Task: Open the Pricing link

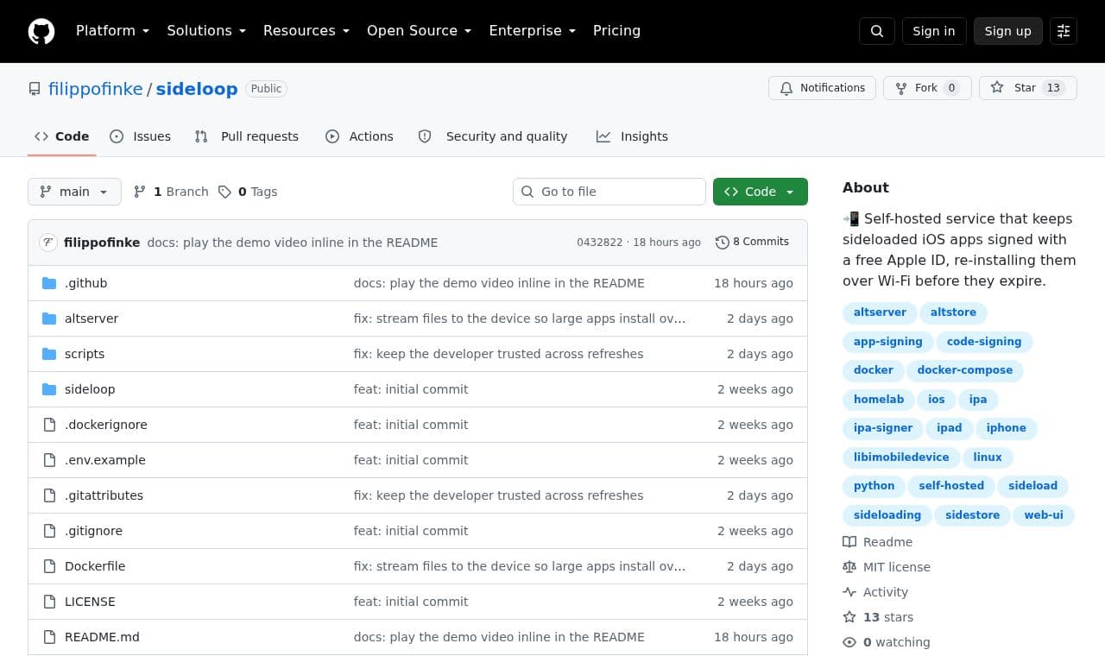Action: coord(616,31)
